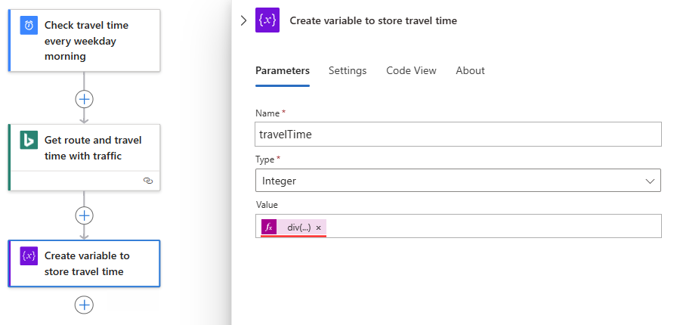Click the variable icon in panel header

coord(267,20)
